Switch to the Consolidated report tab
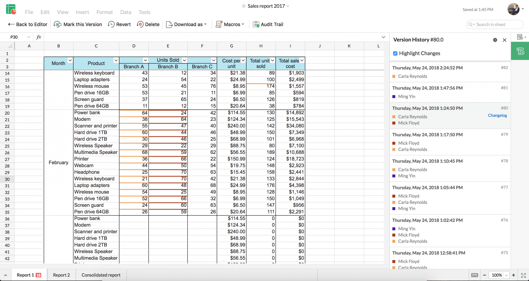The image size is (529, 281). [101, 275]
